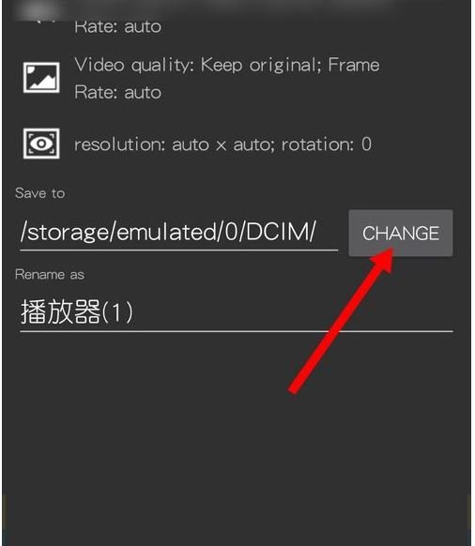The height and width of the screenshot is (546, 475).
Task: Focus the /storage/emulated/0/DCIM/ path field
Action: click(178, 233)
